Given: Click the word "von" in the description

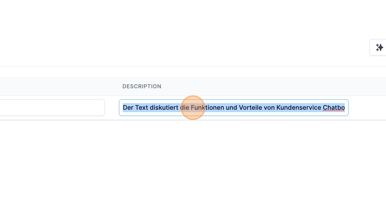Looking at the screenshot, I should (270, 108).
